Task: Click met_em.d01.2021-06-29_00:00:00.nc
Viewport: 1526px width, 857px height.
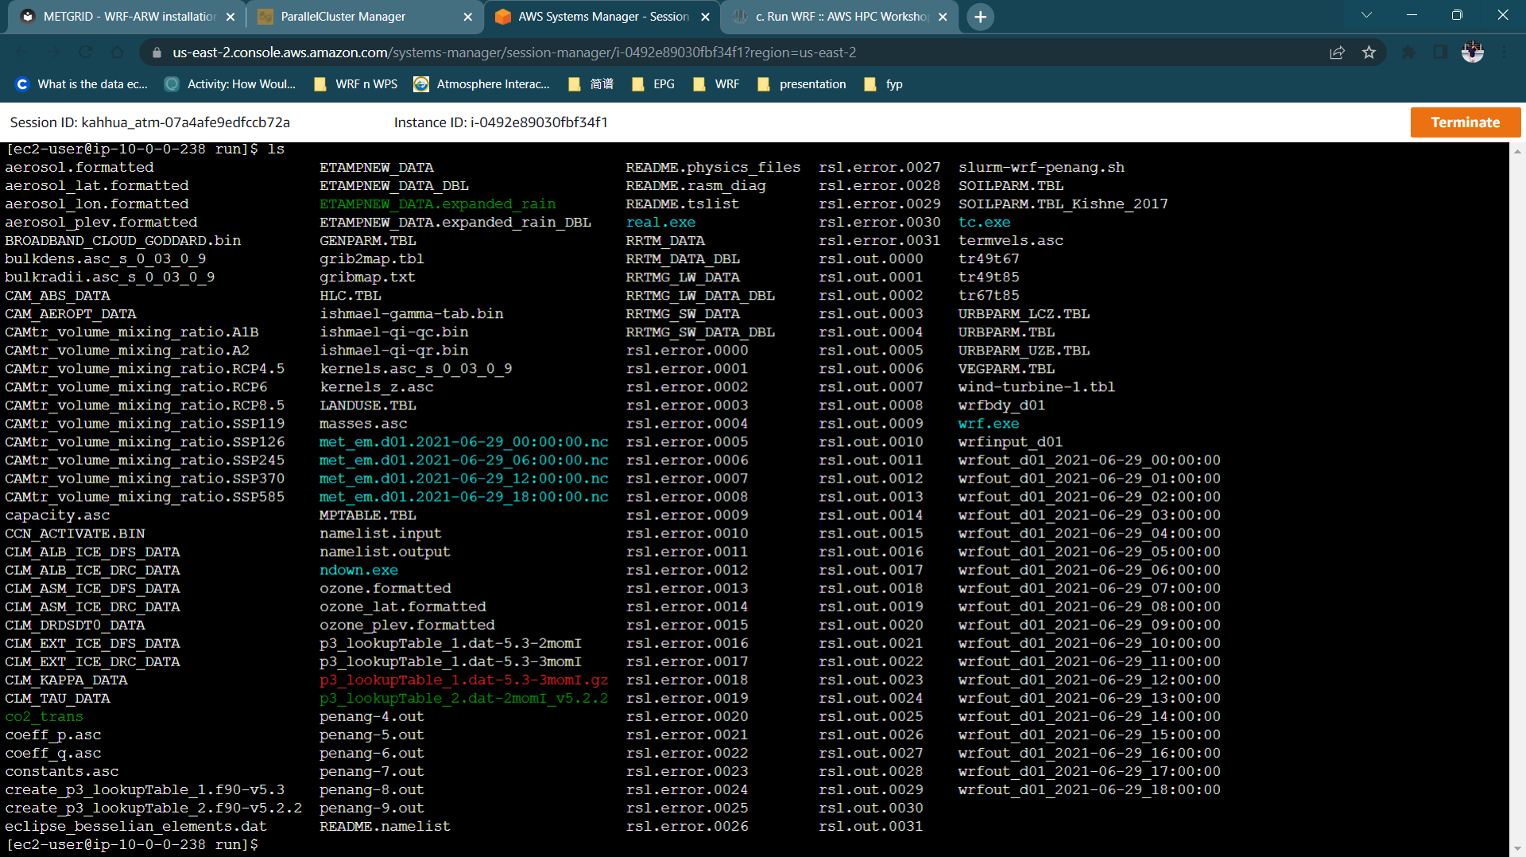Action: (463, 442)
